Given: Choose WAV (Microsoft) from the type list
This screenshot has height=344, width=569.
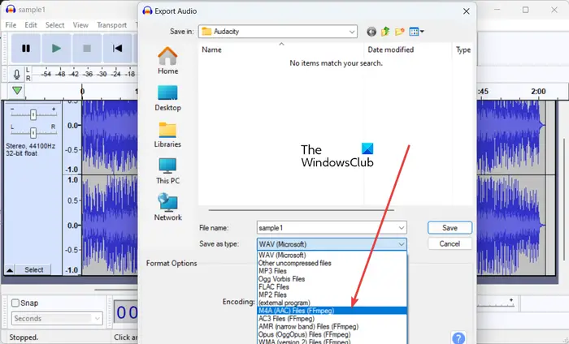Looking at the screenshot, I should point(332,255).
